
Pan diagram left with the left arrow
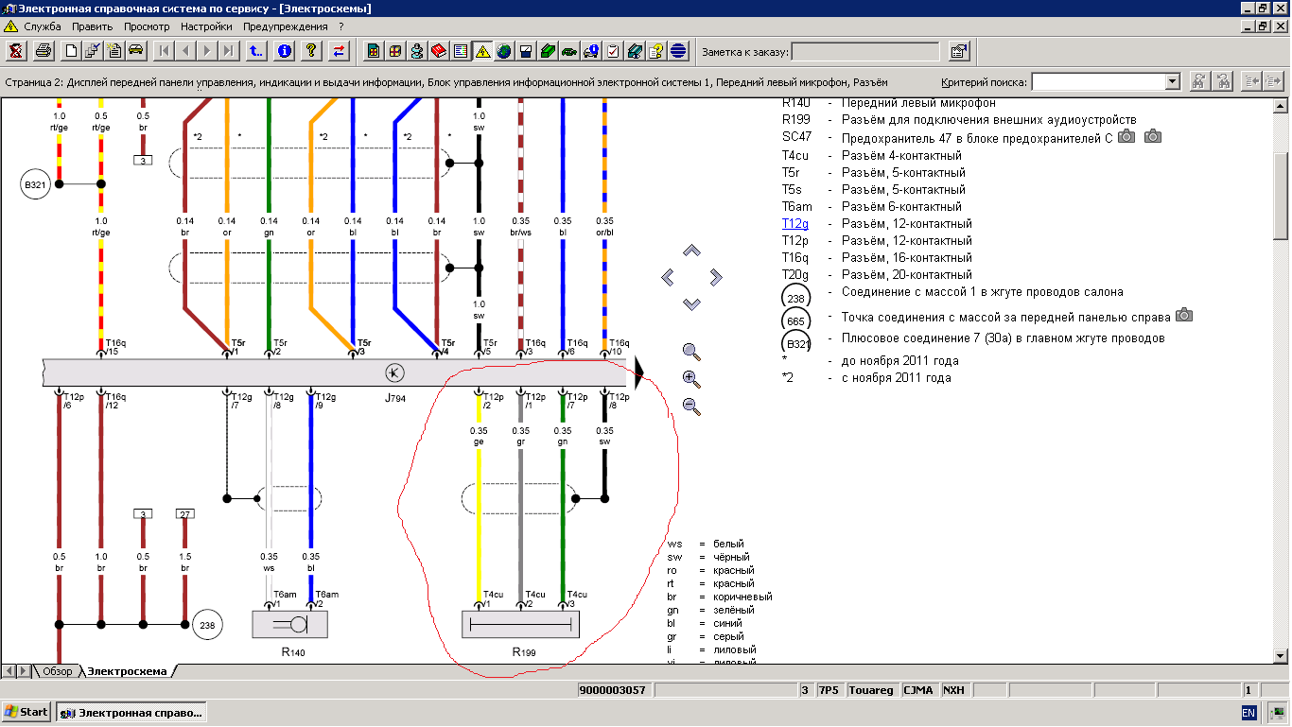pos(667,277)
